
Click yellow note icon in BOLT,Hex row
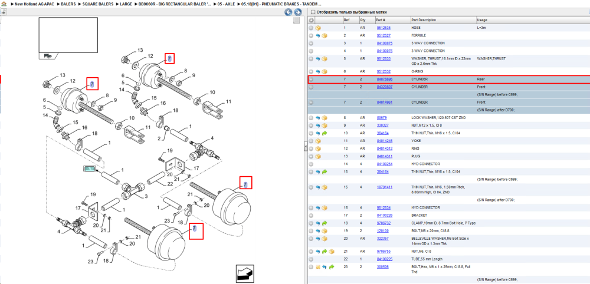coord(318,267)
